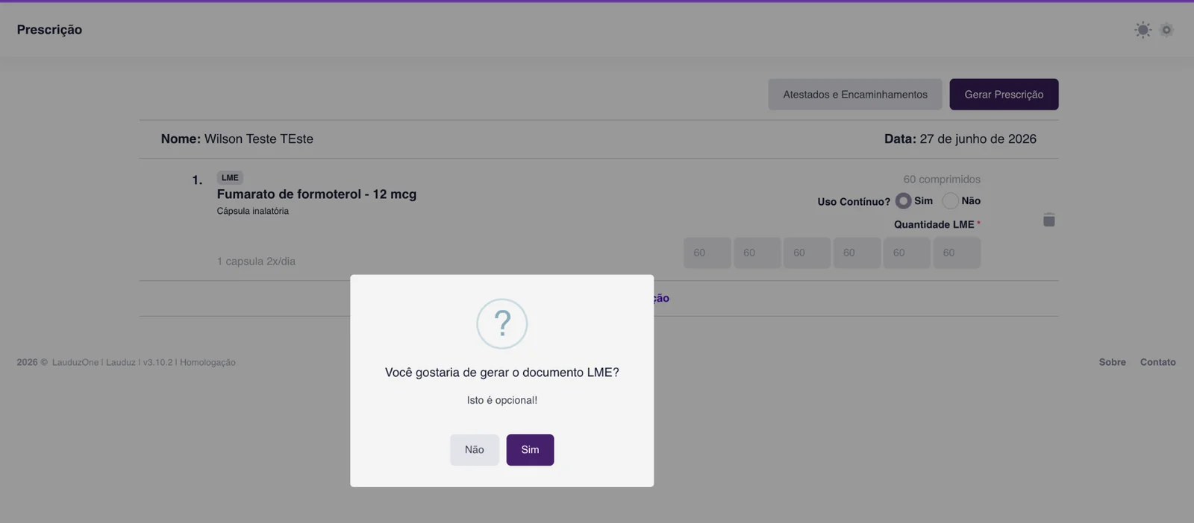The image size is (1194, 523).
Task: Click the Prescrição page title
Action: click(x=49, y=30)
